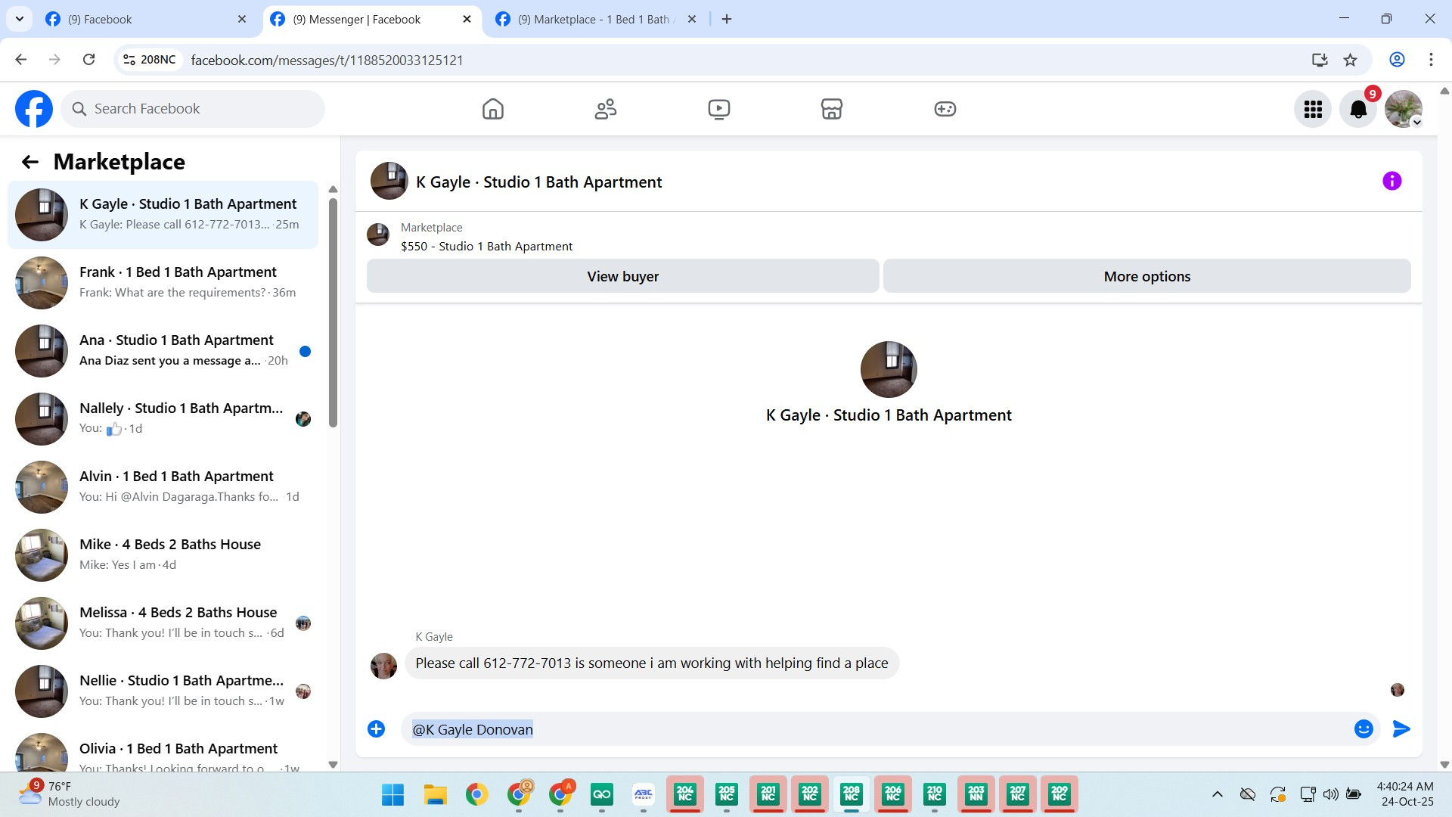
Task: Click the address bar URL
Action: 327,60
